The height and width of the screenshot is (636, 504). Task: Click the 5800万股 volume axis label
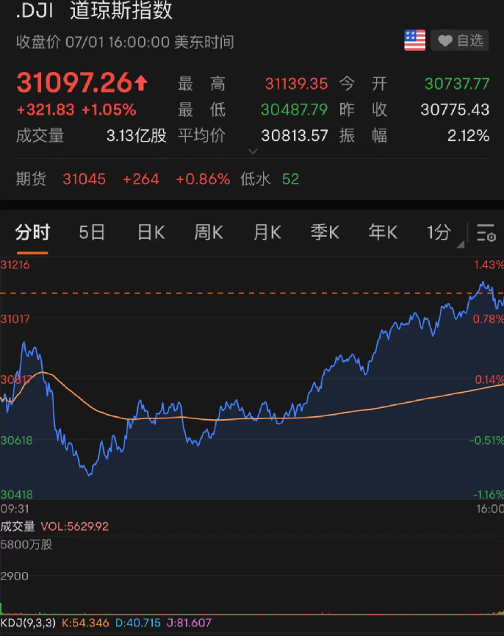click(x=26, y=544)
